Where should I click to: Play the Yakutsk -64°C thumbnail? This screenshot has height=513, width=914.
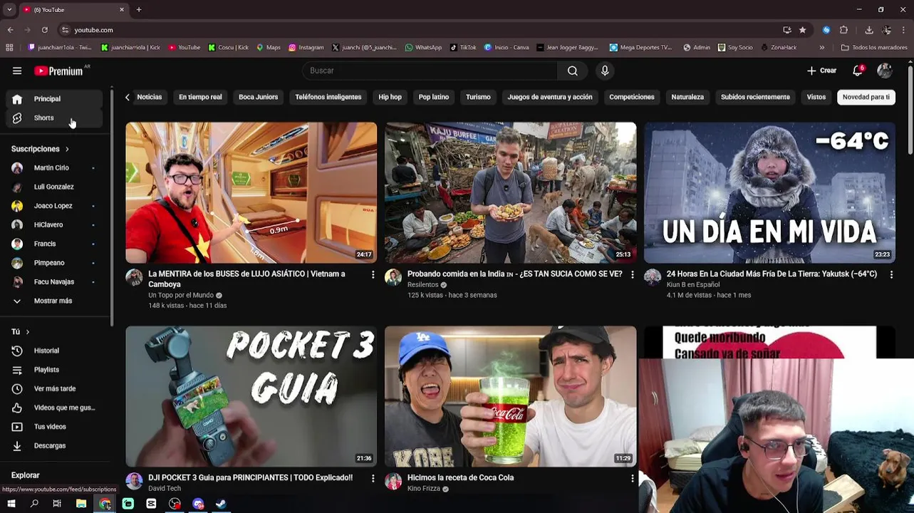tap(769, 192)
